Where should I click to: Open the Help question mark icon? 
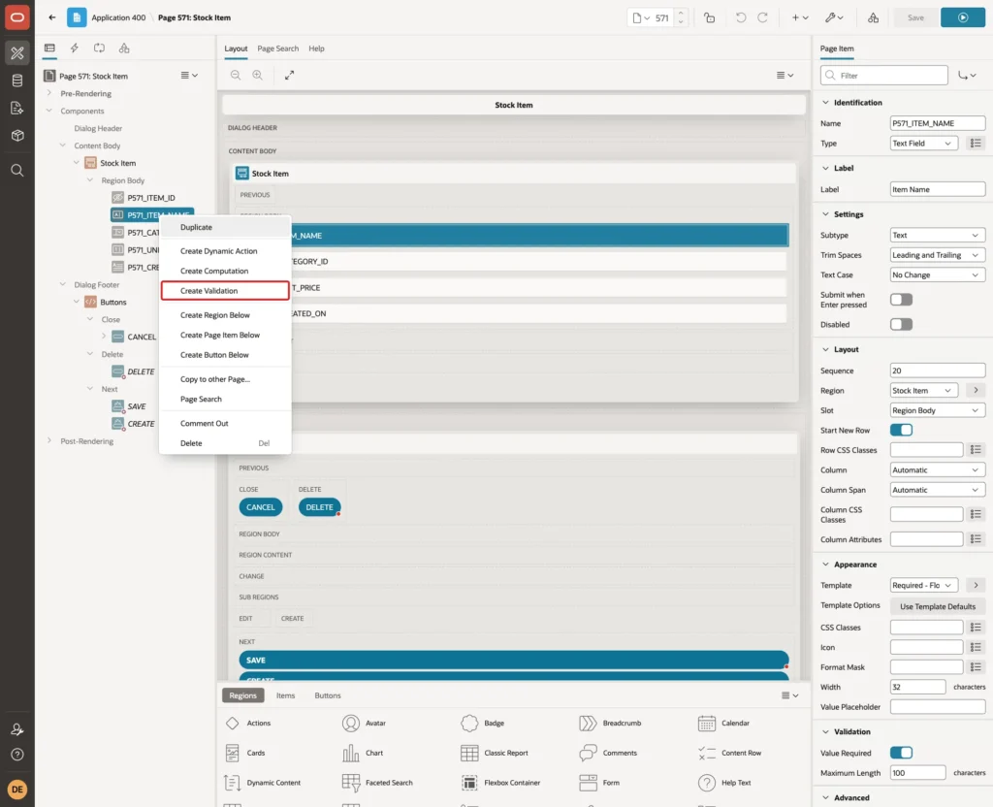(x=17, y=755)
